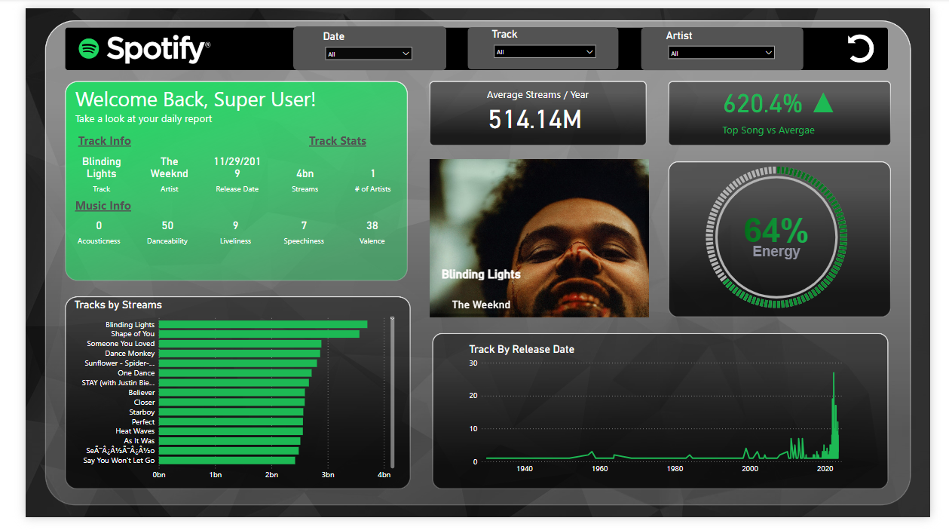Open the Artist filter dropdown

tap(721, 53)
